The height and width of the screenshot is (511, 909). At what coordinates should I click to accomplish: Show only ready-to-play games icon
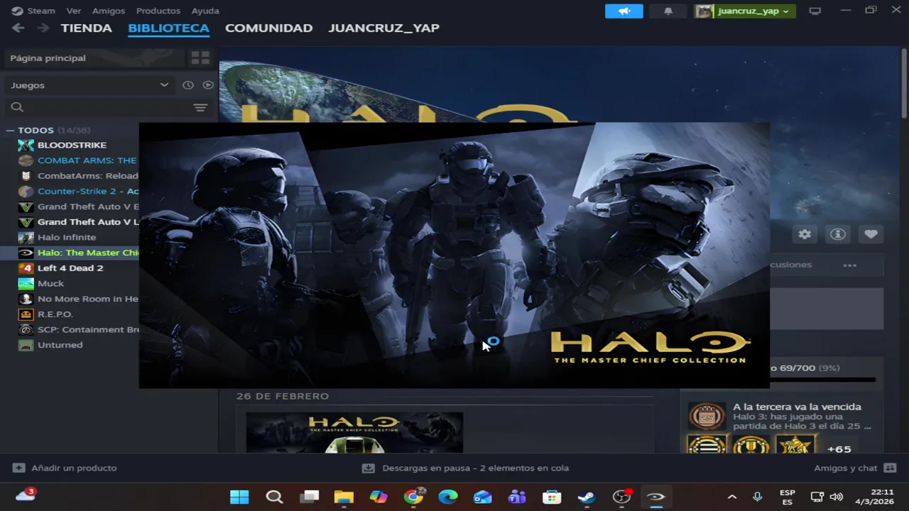tap(208, 85)
